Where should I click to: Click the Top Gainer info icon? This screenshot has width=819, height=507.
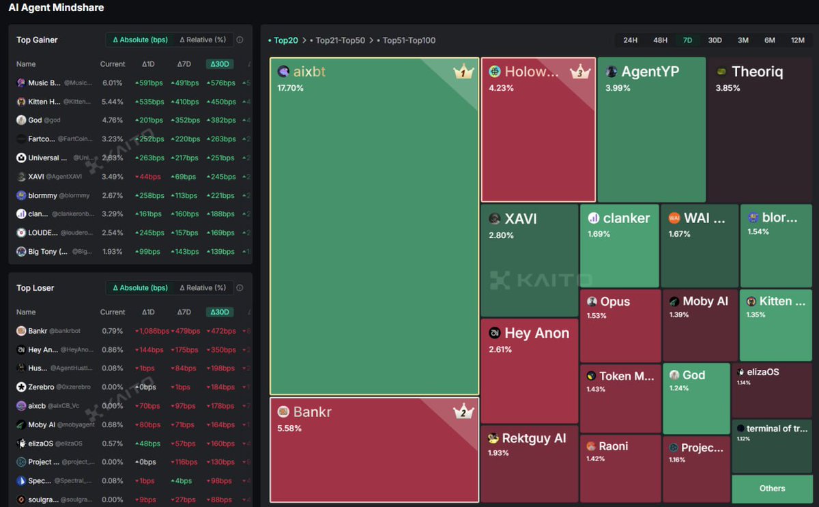pyautogui.click(x=240, y=40)
